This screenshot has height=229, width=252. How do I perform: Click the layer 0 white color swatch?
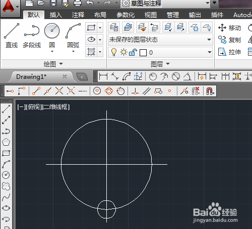tap(143, 53)
